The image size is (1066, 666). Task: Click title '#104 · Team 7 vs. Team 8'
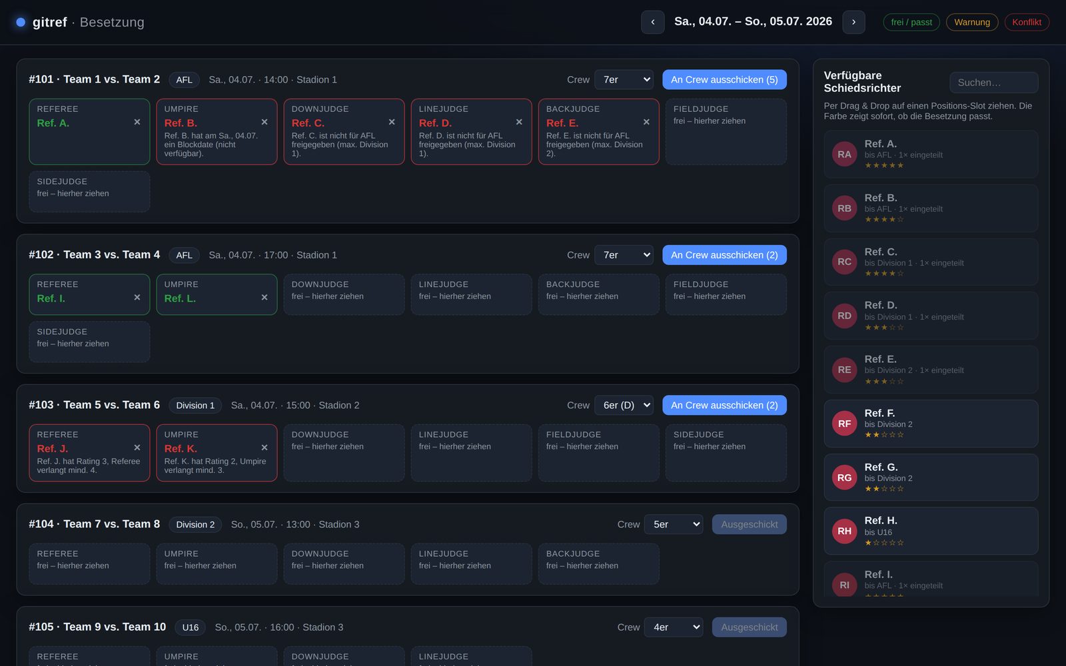click(95, 524)
